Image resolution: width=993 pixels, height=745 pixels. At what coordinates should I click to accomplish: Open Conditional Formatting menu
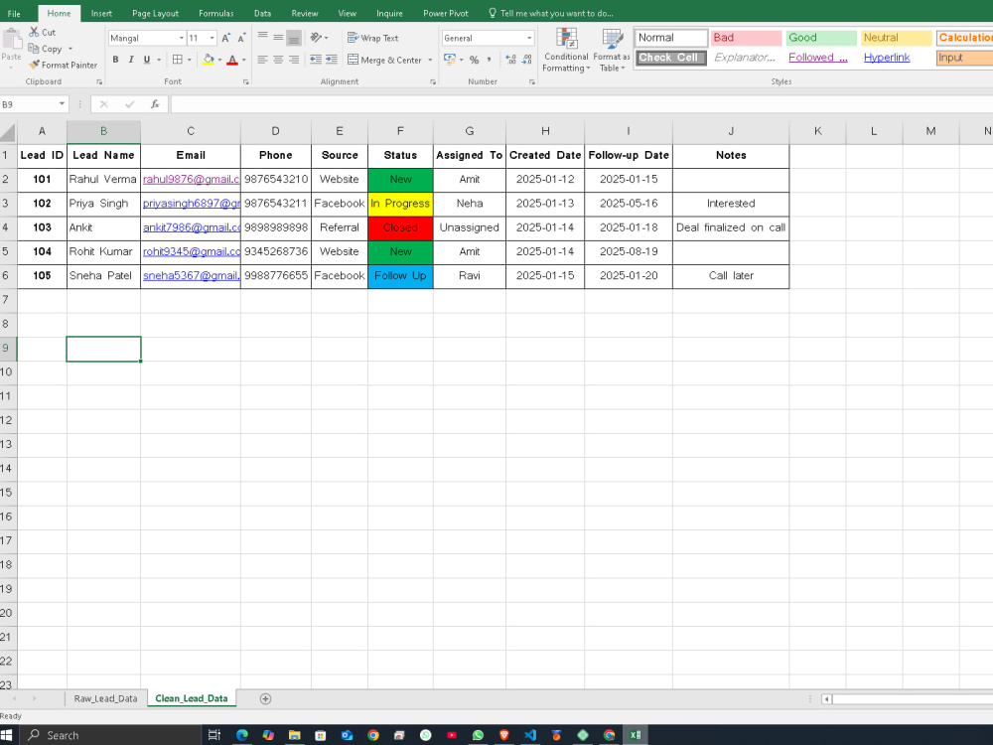click(x=566, y=50)
